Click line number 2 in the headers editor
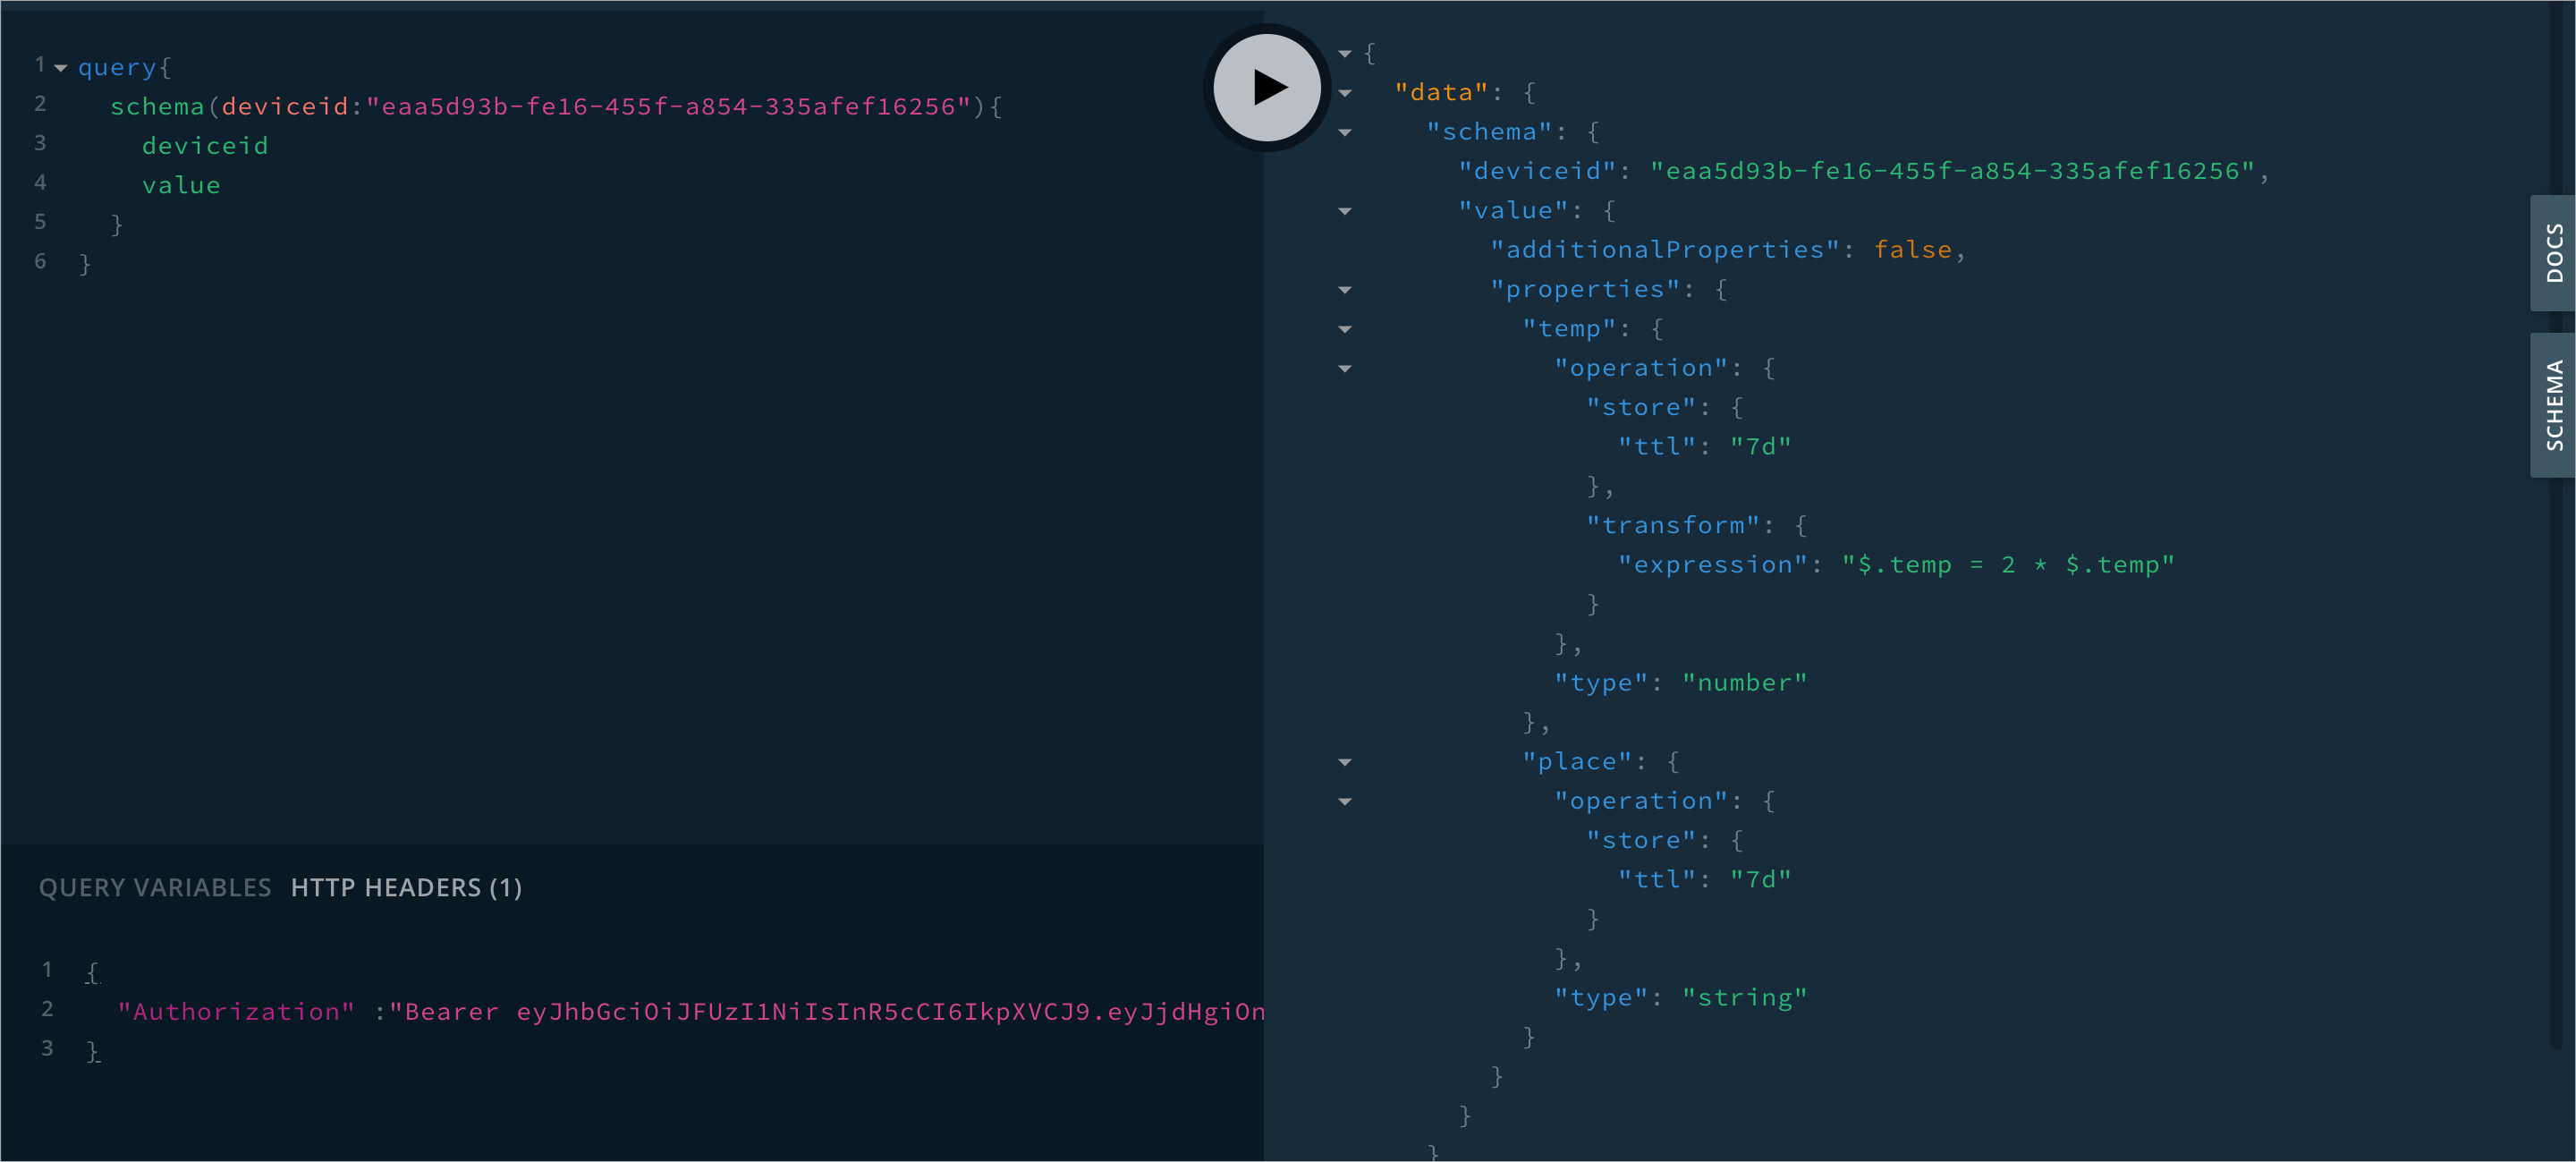Image resolution: width=2576 pixels, height=1162 pixels. coord(47,1009)
